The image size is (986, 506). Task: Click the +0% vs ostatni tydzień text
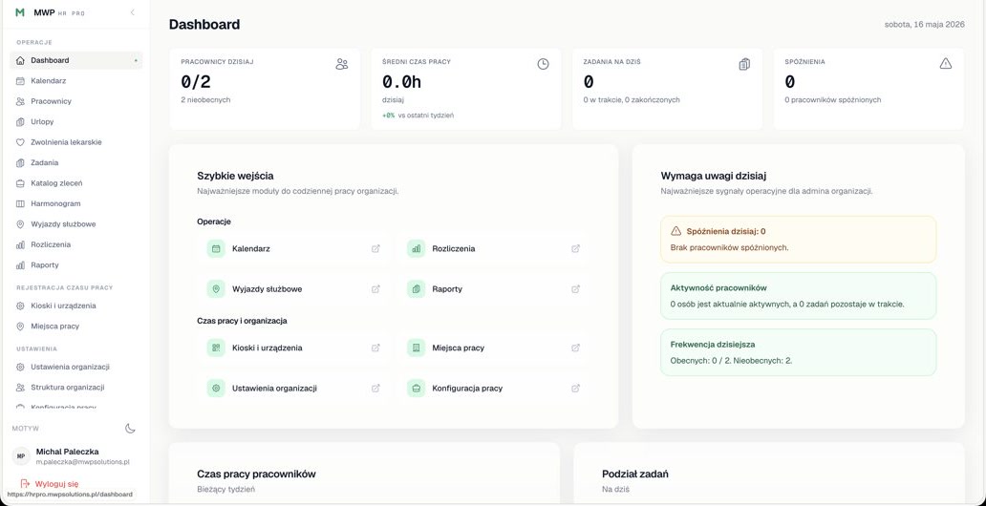[x=418, y=116]
